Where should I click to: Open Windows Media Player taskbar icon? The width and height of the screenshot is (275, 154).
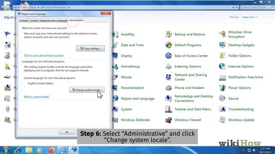(x=39, y=150)
